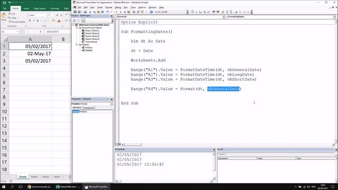
Task: Click the Paste icon in Excel ribbon
Action: pyautogui.click(x=4, y=16)
